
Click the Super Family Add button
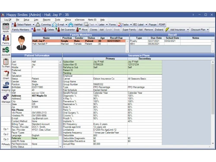pos(140,30)
